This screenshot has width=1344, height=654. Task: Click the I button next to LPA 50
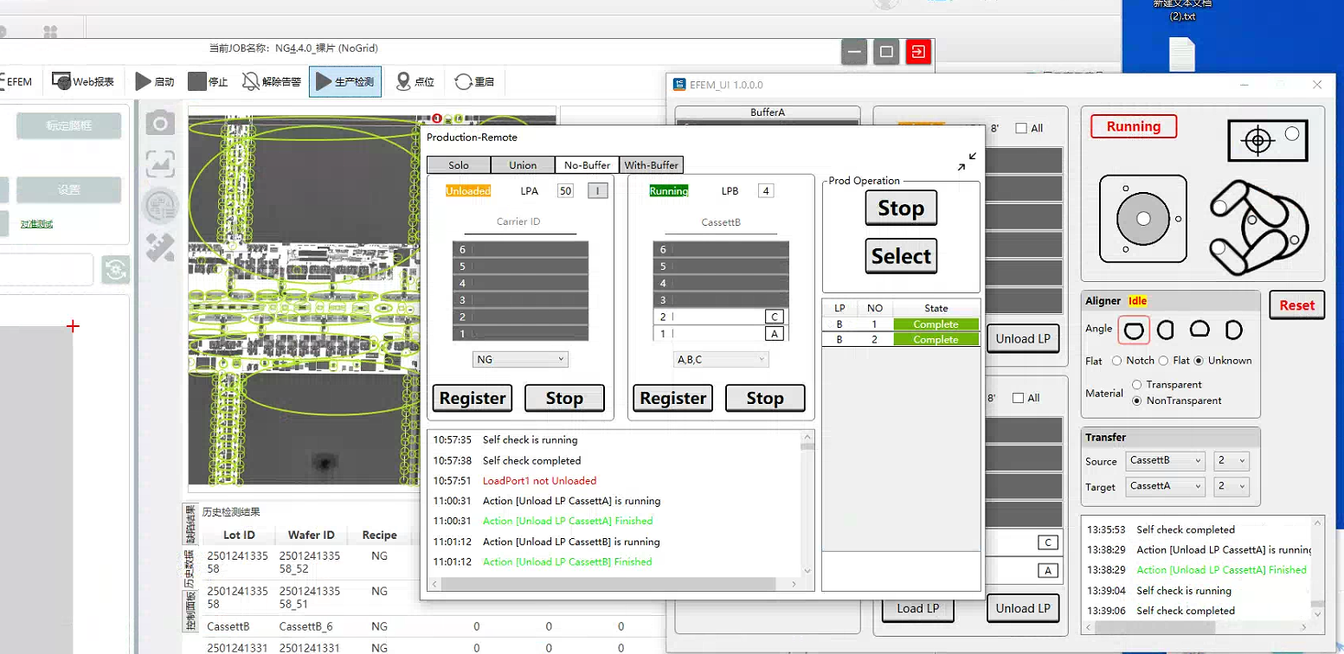pos(598,191)
